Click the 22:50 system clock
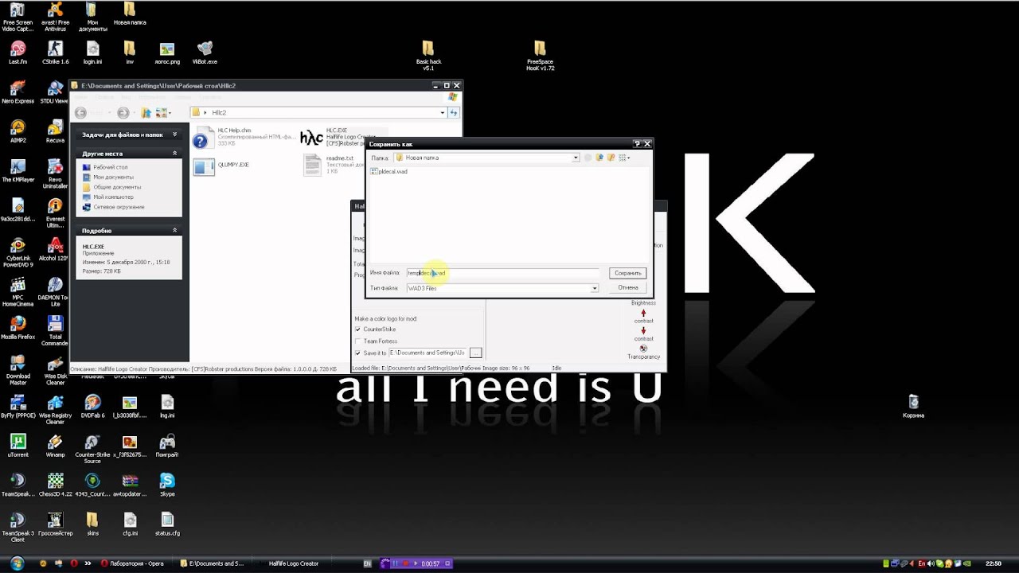 click(993, 563)
